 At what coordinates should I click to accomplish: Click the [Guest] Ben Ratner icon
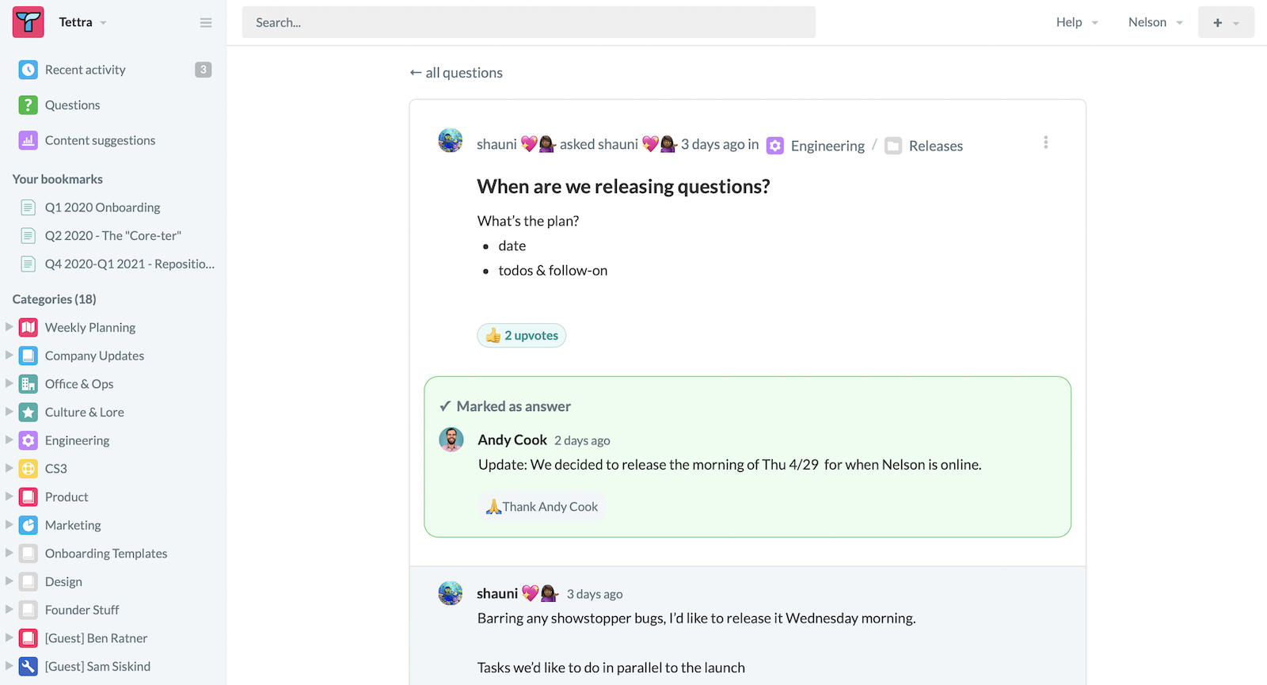point(29,638)
